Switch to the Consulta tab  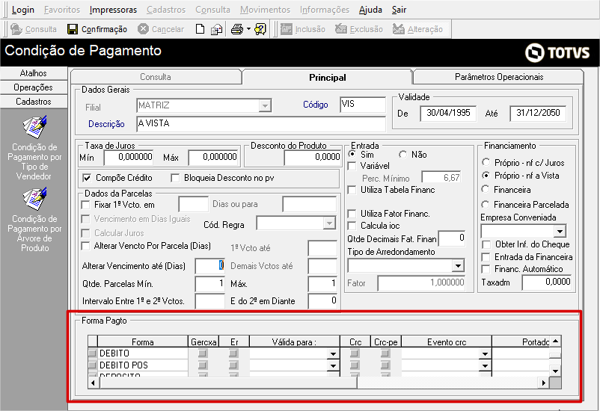click(x=156, y=77)
